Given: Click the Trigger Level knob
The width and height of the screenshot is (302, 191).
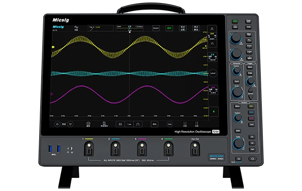Looking at the screenshot, I should coord(250,81).
